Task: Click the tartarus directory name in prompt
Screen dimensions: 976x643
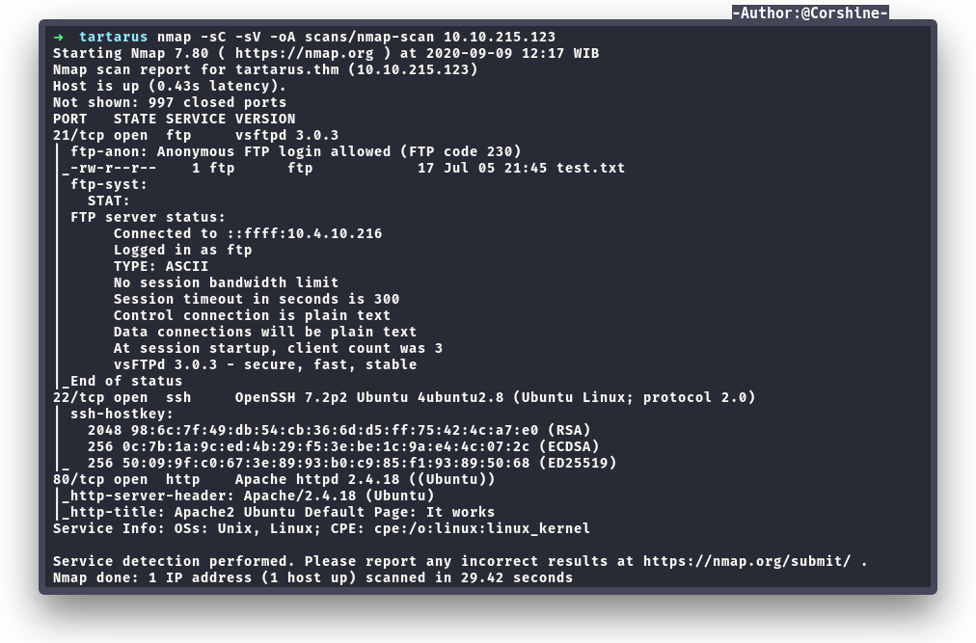Action: coord(113,37)
